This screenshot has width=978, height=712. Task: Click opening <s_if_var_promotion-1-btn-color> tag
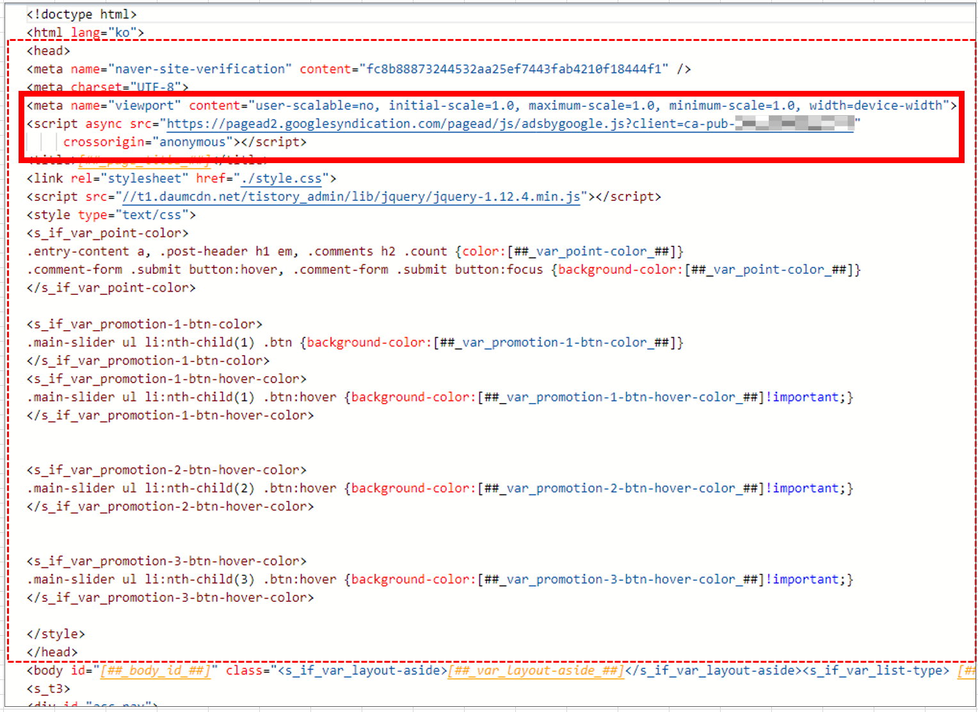pyautogui.click(x=145, y=324)
